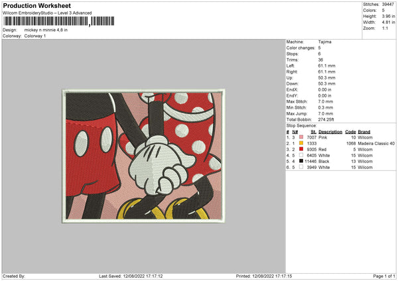Select the 'Wilcom EmbroideryStudio – Level 3 Advanced' line
This screenshot has height=281, width=398.
[47, 13]
